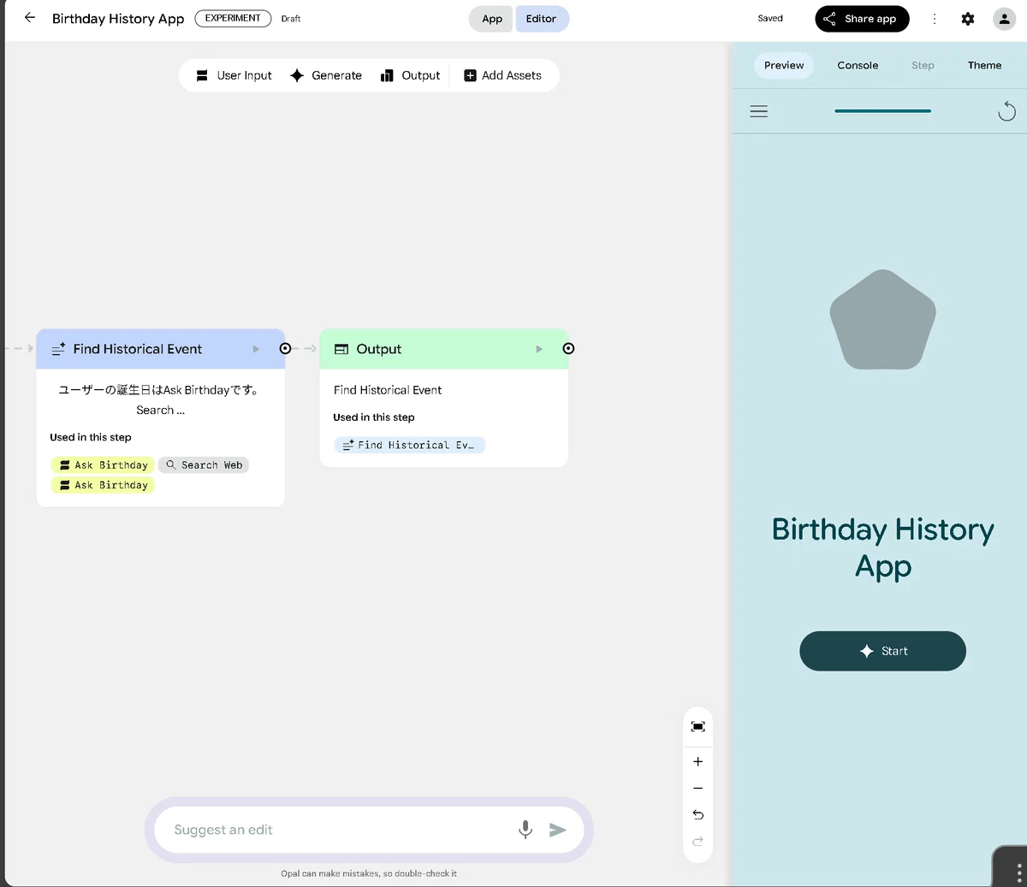This screenshot has width=1027, height=887.
Task: Open the preview hamburger menu
Action: click(759, 111)
